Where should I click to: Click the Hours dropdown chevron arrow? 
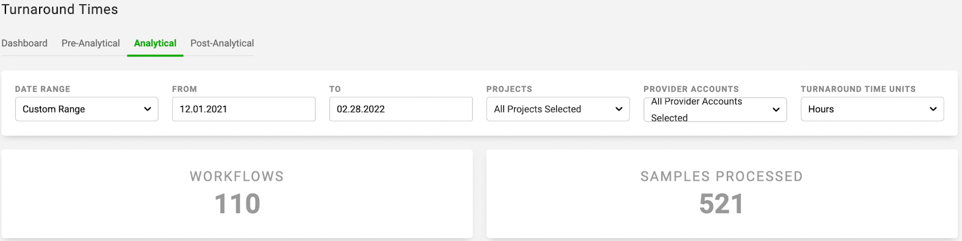[x=933, y=109]
